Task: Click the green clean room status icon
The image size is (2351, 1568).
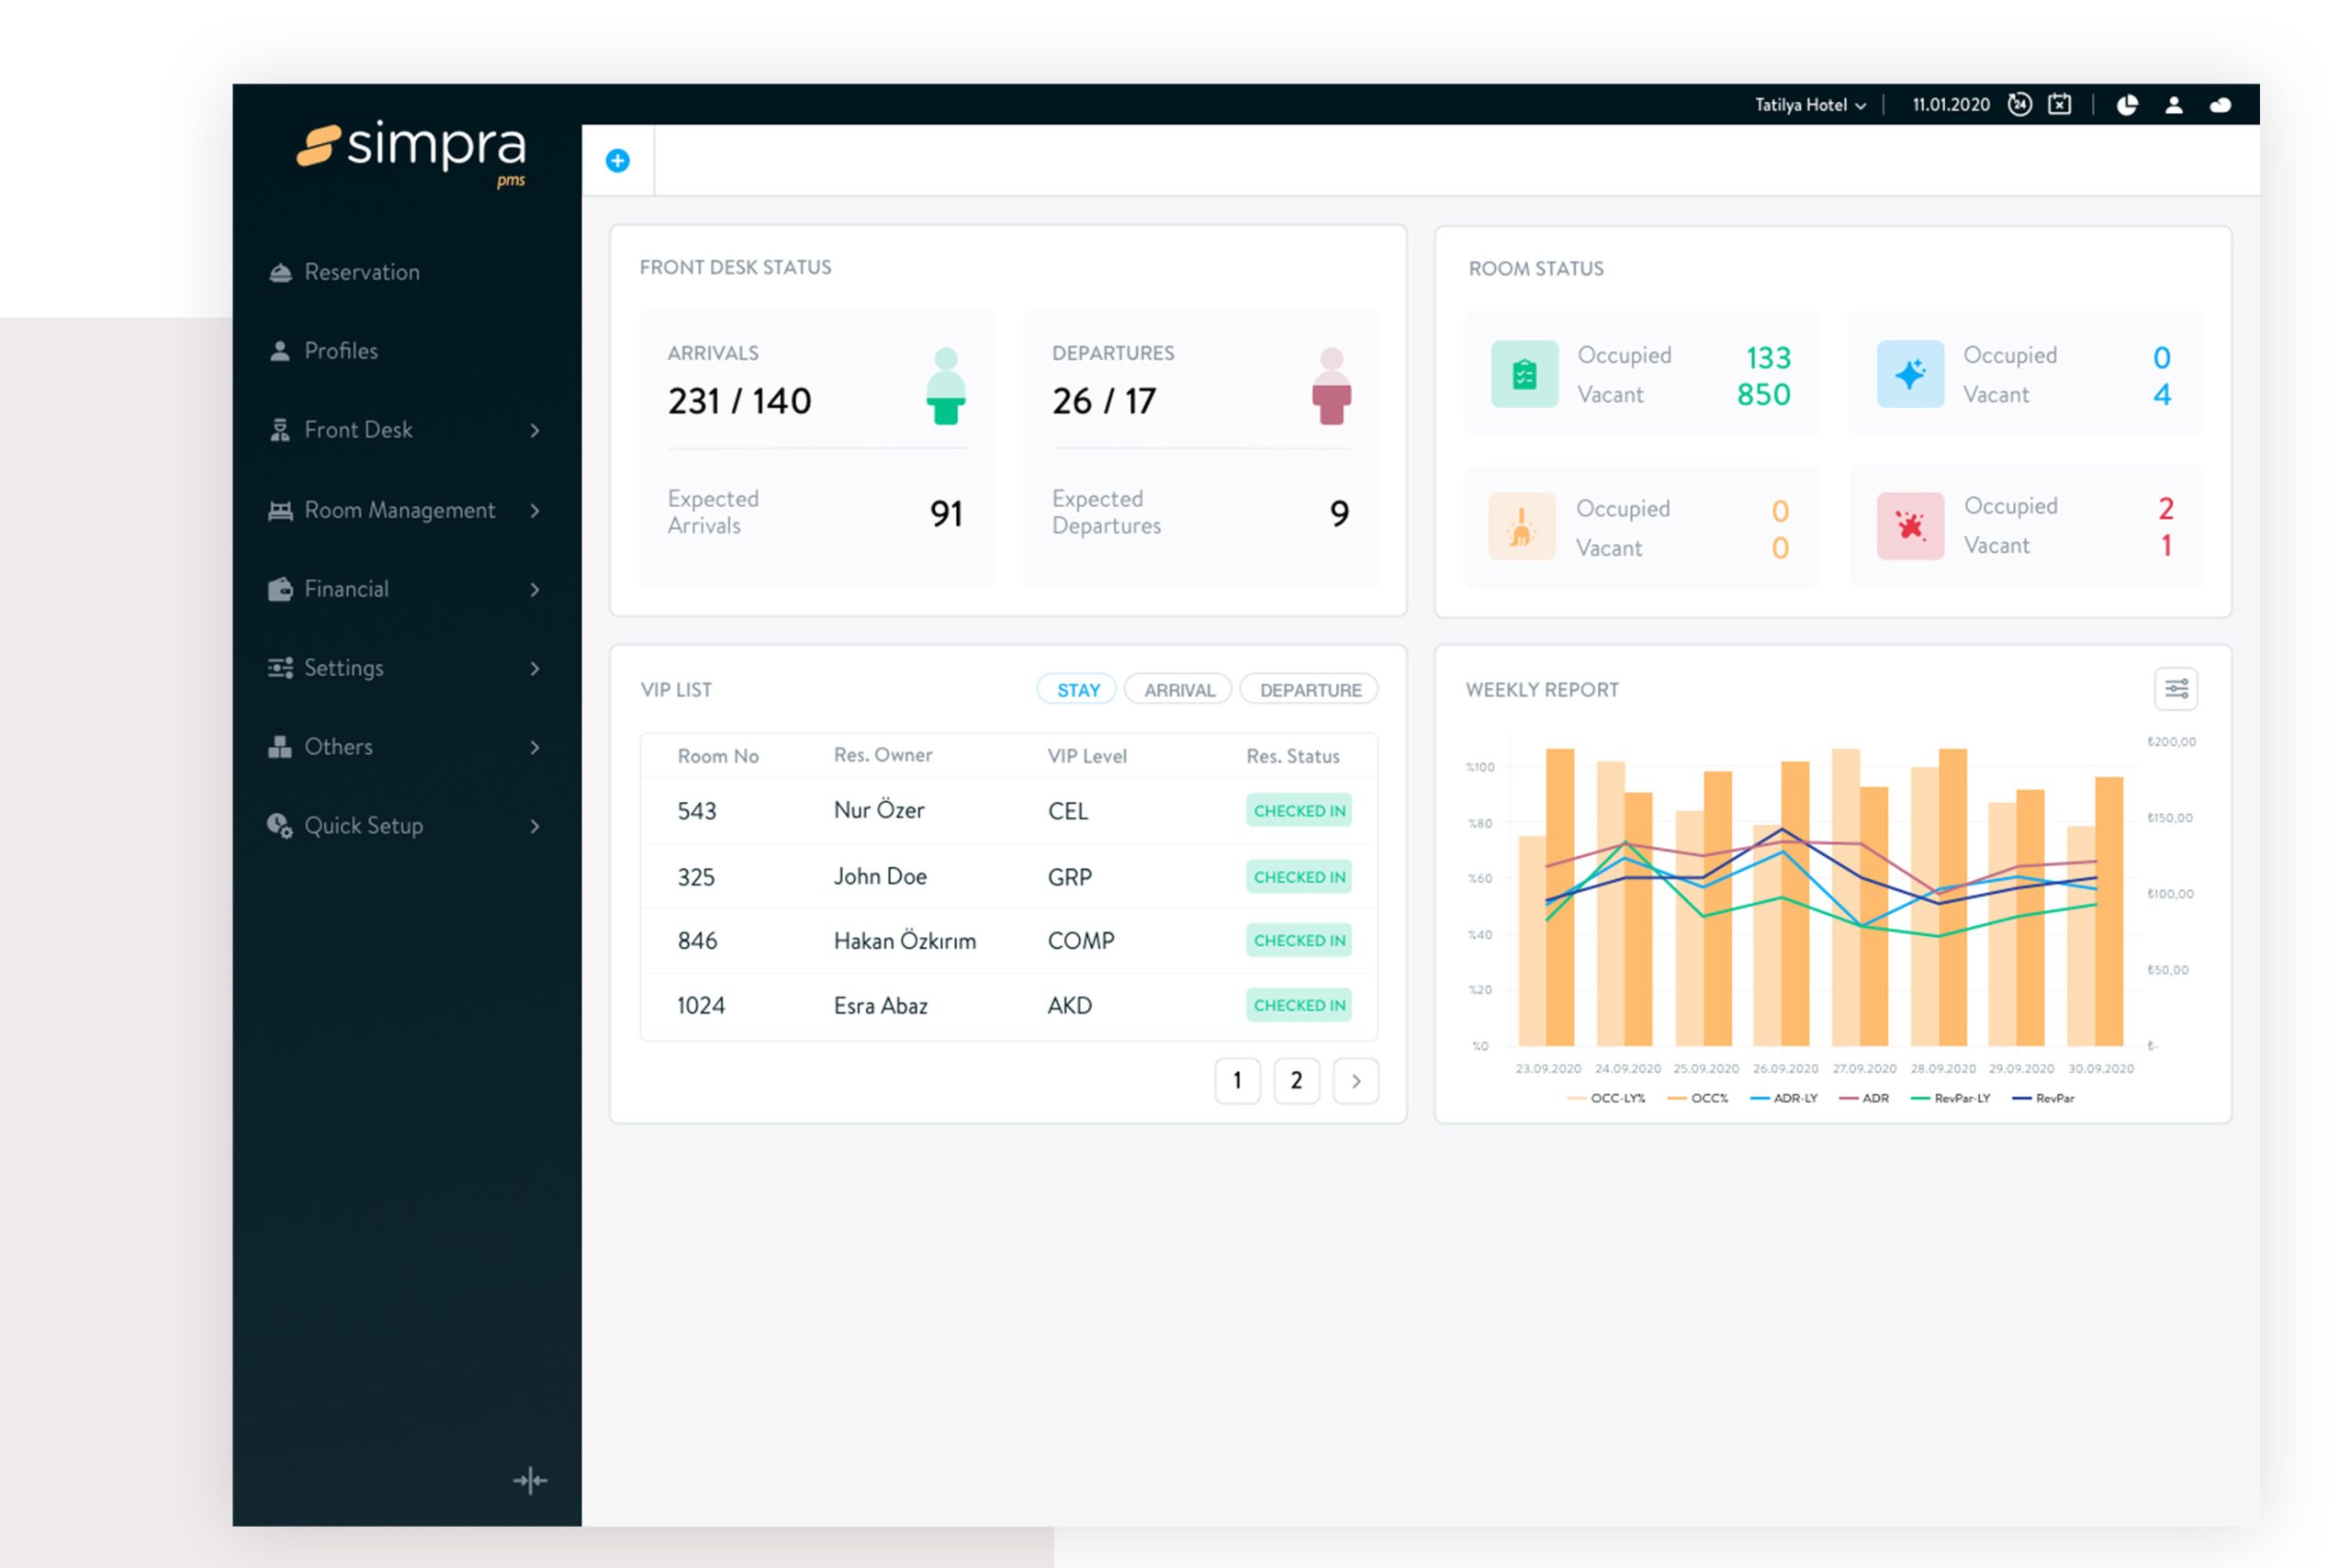Action: click(x=1524, y=375)
